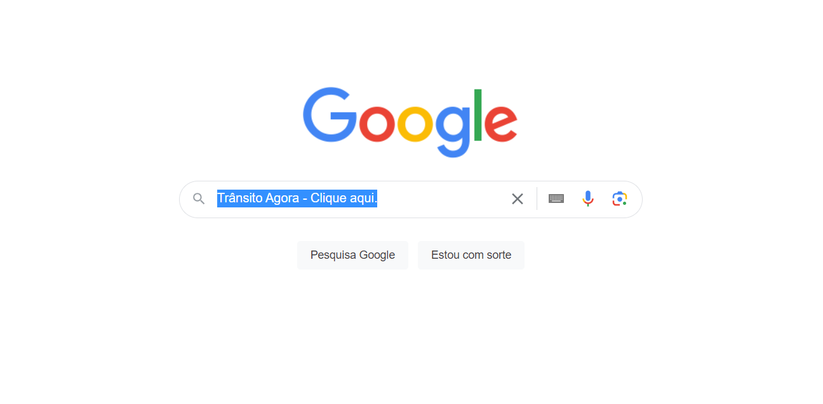
Task: Start voice search with the microphone
Action: coord(588,199)
